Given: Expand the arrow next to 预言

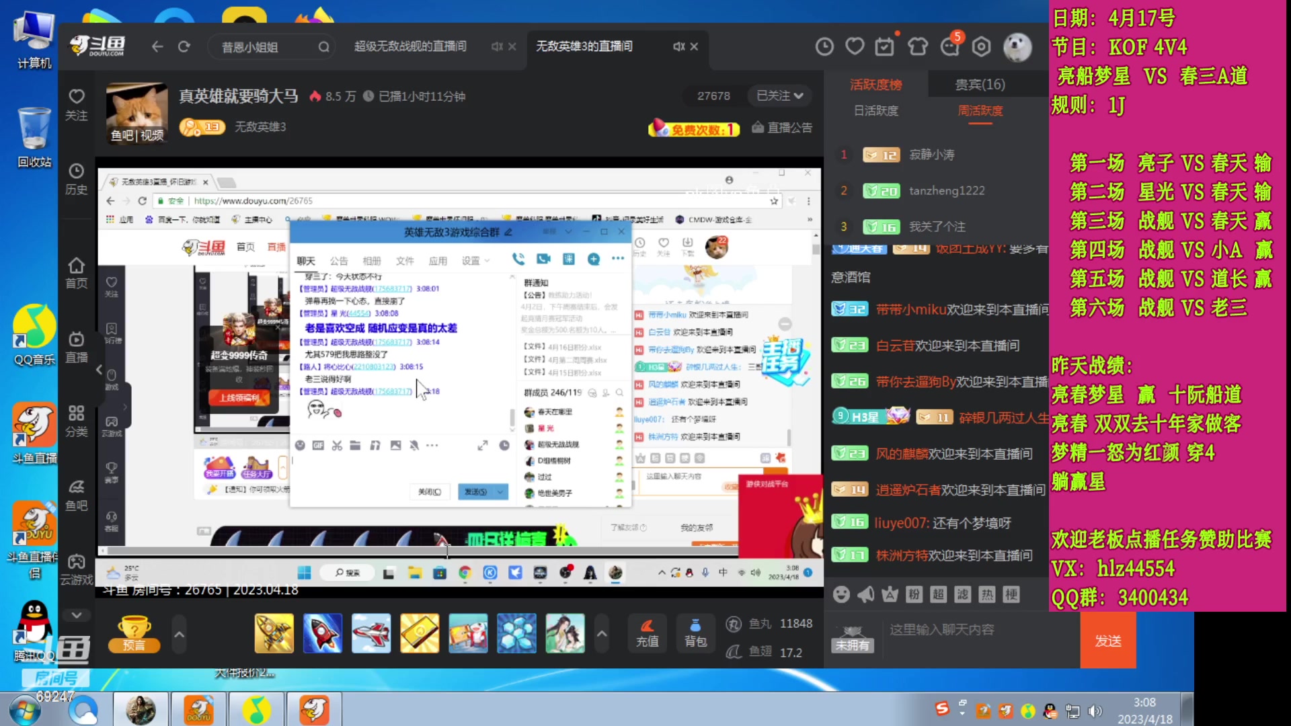Looking at the screenshot, I should [179, 634].
